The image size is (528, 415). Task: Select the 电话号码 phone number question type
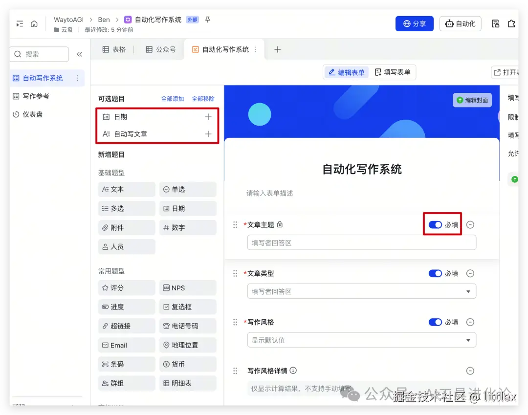(187, 326)
